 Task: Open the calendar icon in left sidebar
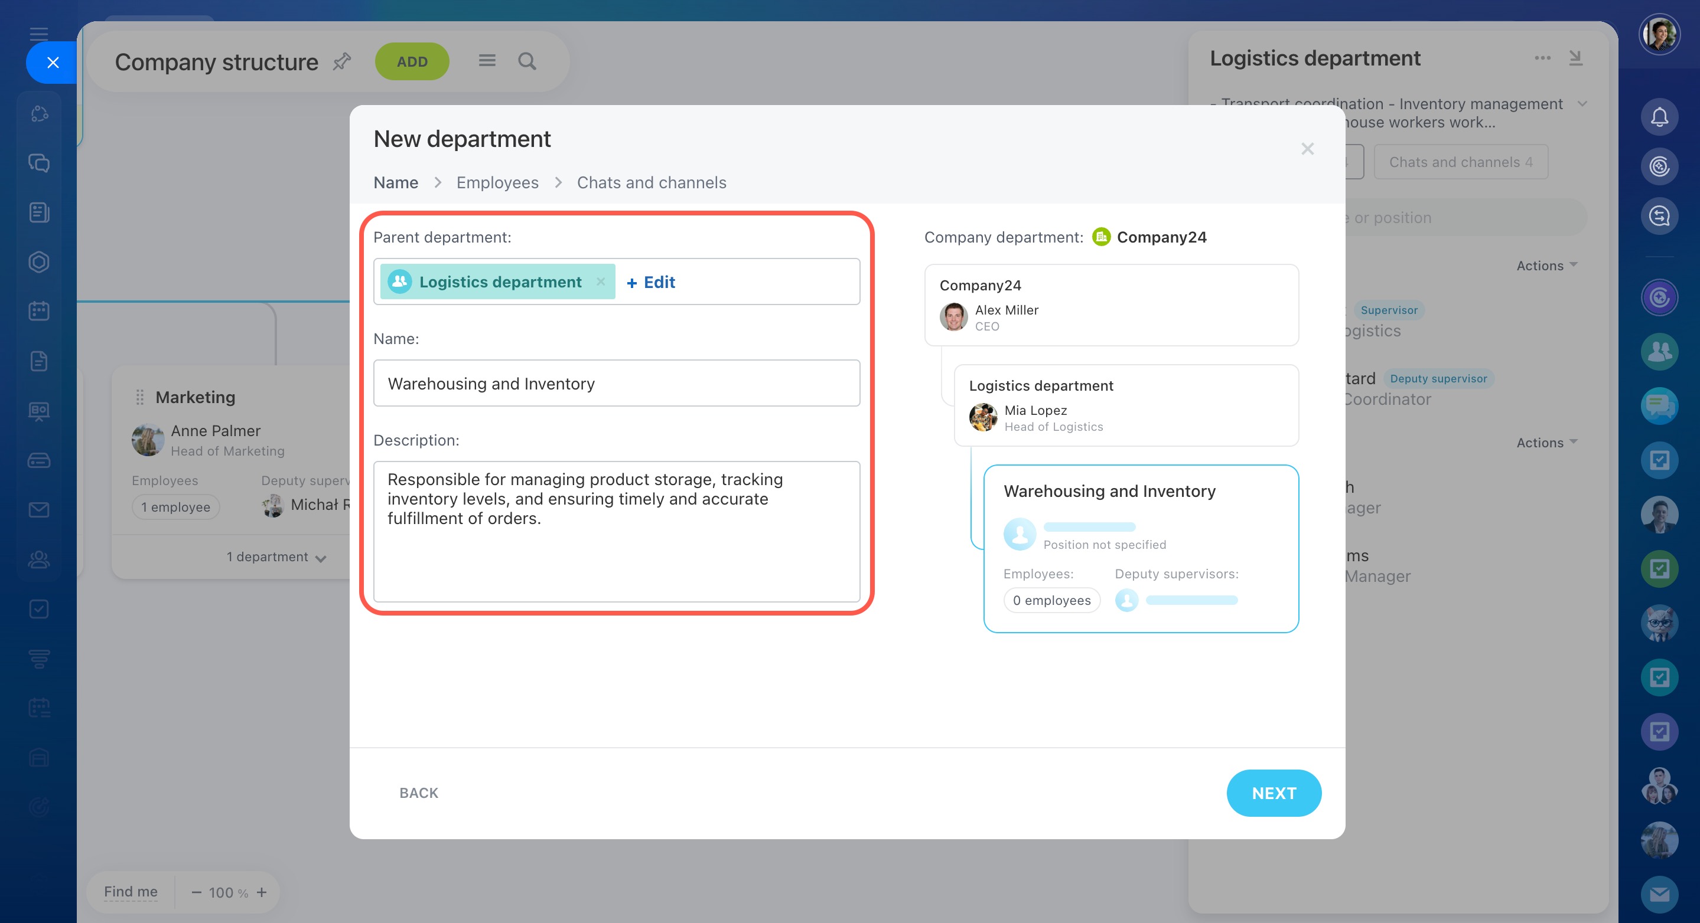click(39, 311)
